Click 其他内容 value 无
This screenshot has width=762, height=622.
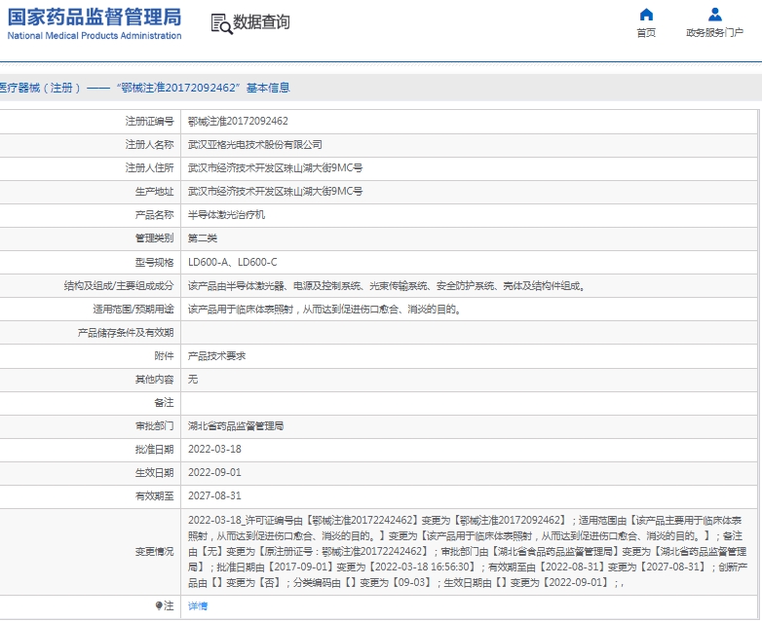pos(193,380)
